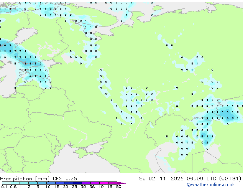Click the '(00+81)' forecast run label
This screenshot has height=188, width=243.
(x=230, y=179)
